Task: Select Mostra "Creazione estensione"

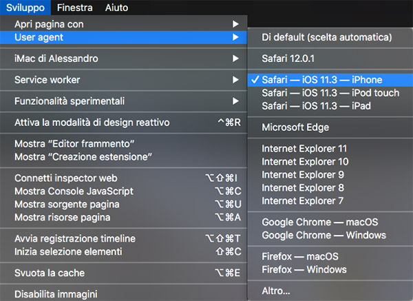Action: pyautogui.click(x=123, y=157)
